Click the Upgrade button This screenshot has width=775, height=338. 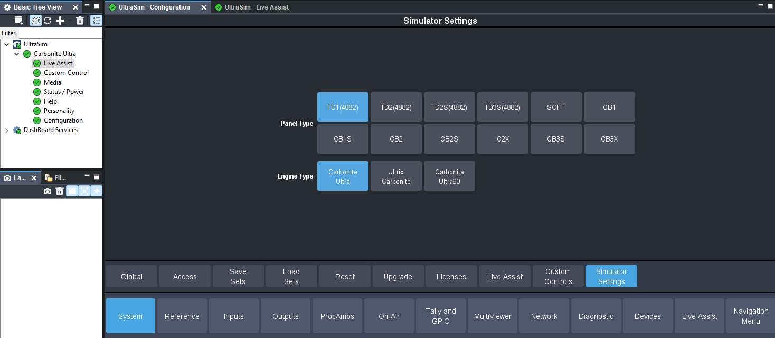tap(398, 276)
